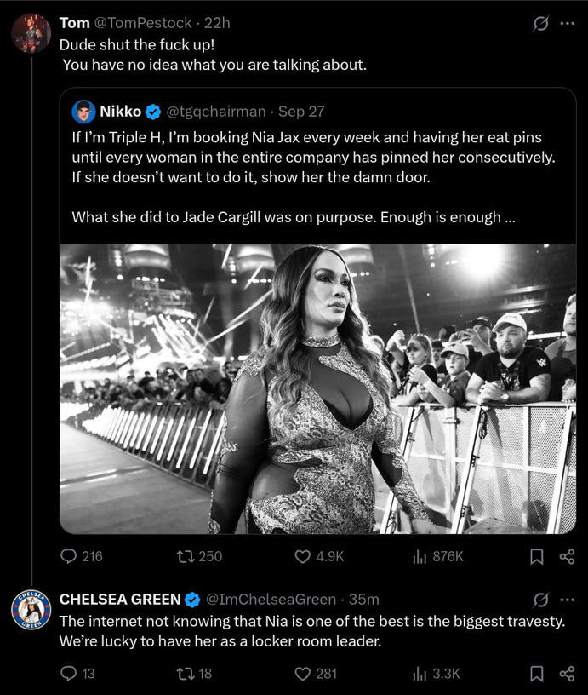View Chelsea Green post's 3.3K views
The image size is (588, 695).
[x=420, y=673]
